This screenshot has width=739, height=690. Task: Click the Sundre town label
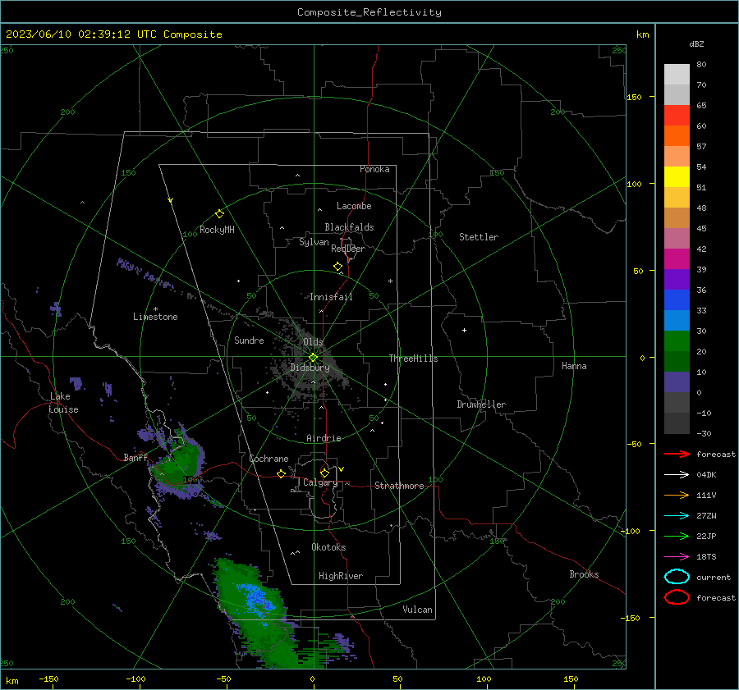click(x=249, y=340)
